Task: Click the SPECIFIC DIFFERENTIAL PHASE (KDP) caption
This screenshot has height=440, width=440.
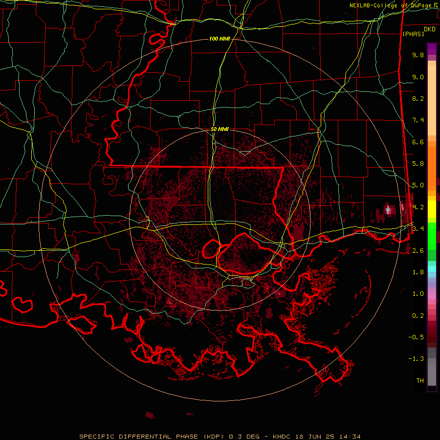Action: click(x=152, y=437)
